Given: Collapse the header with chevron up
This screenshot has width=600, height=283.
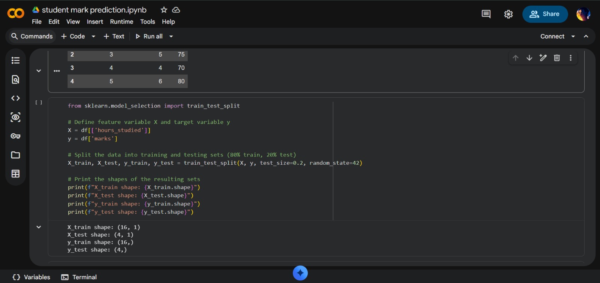Looking at the screenshot, I should coord(586,36).
